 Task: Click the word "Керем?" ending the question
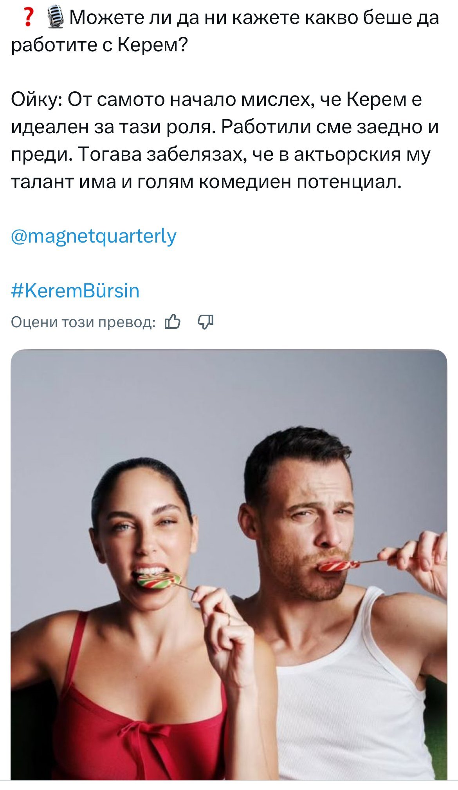[153, 45]
